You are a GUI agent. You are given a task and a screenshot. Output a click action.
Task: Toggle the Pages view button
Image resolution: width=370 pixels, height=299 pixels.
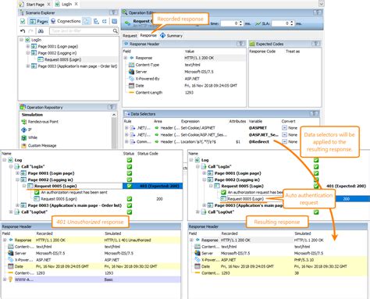tap(38, 21)
